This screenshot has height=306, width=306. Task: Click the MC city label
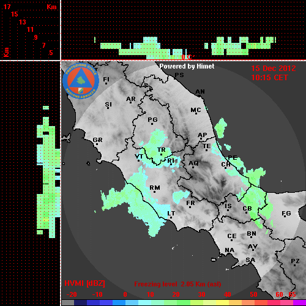point(196,110)
